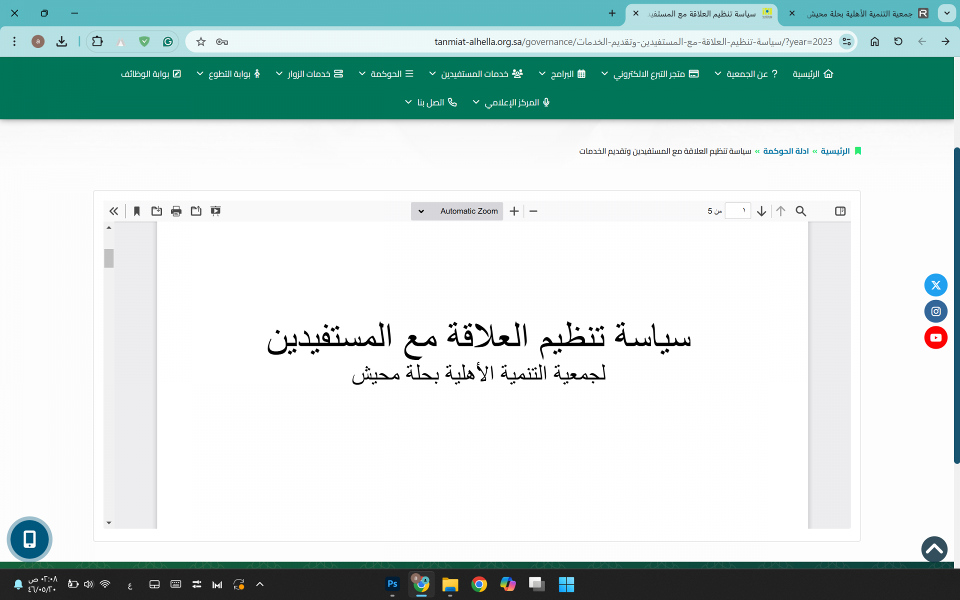Switch PDF to presentation mode

(x=215, y=211)
